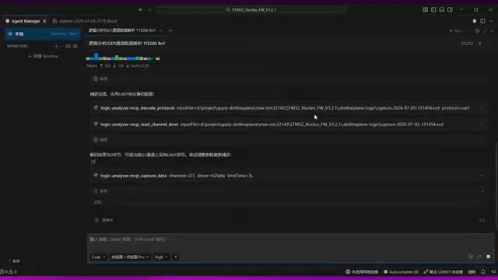
Task: Toggle the primary sidebar layout icon
Action: [433, 10]
